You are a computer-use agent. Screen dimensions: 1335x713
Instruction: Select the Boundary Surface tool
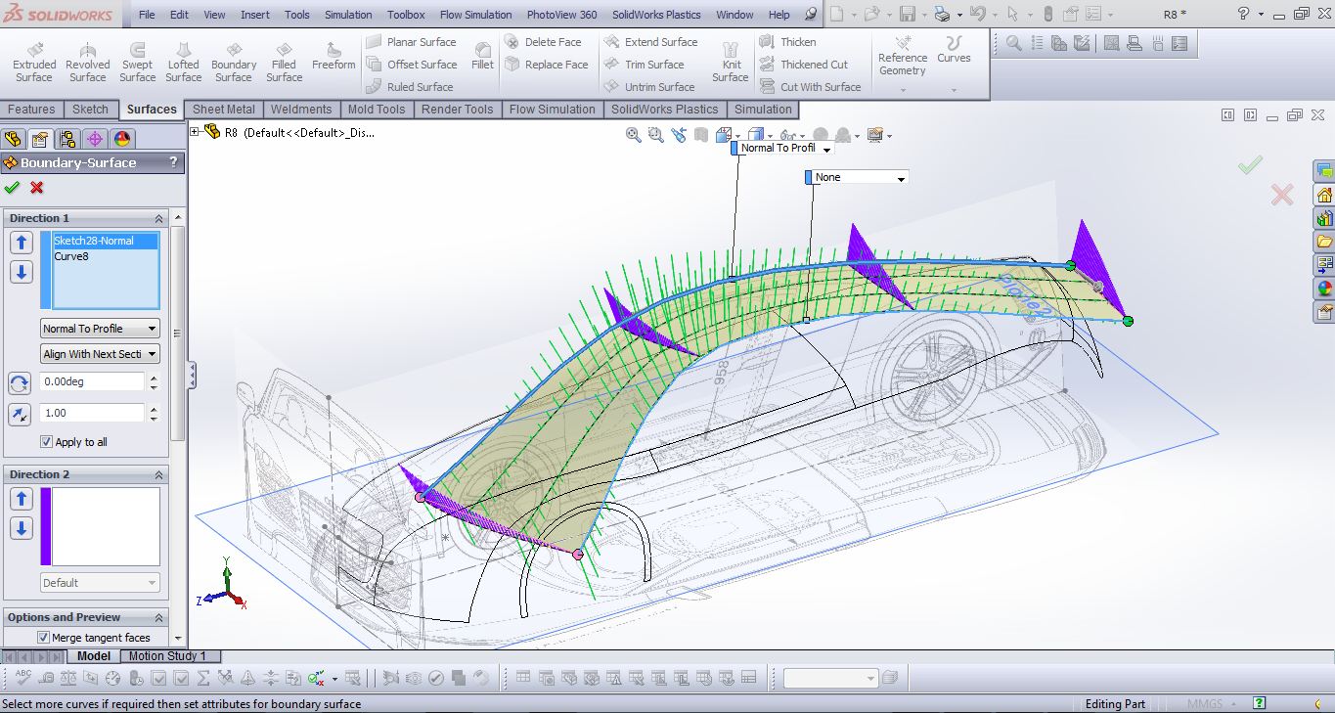tap(234, 62)
